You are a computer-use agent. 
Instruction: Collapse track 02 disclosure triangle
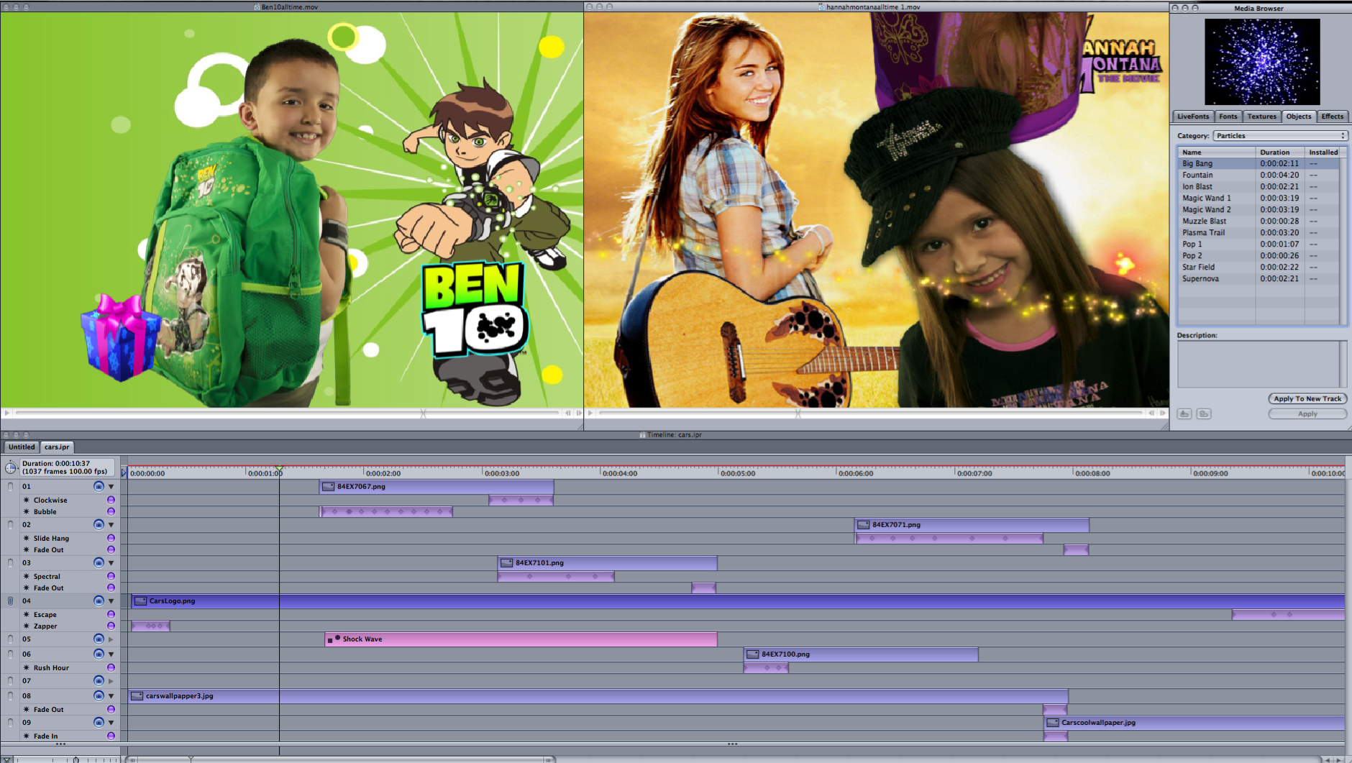point(111,525)
